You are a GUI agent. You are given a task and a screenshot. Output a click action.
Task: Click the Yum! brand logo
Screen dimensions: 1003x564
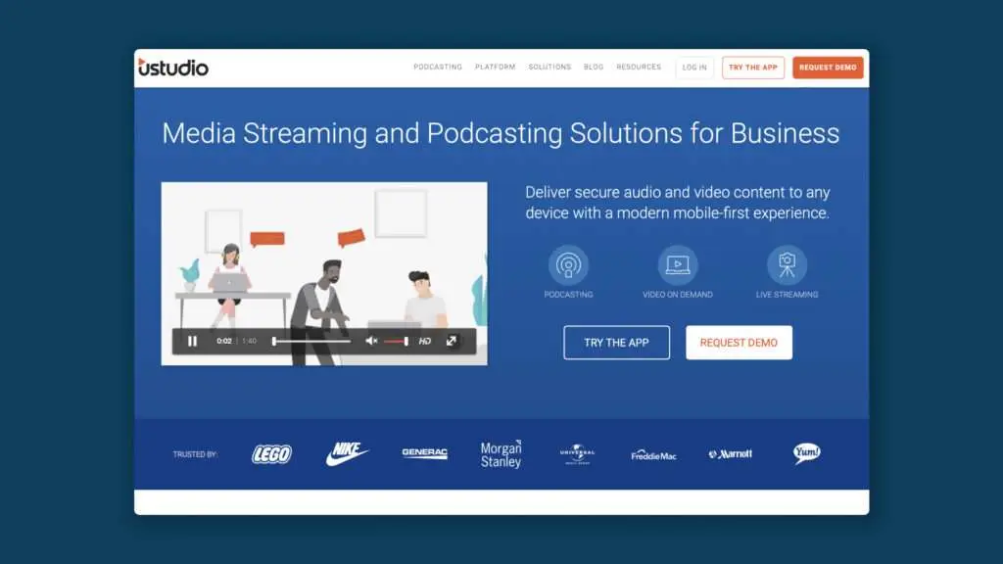click(x=806, y=453)
